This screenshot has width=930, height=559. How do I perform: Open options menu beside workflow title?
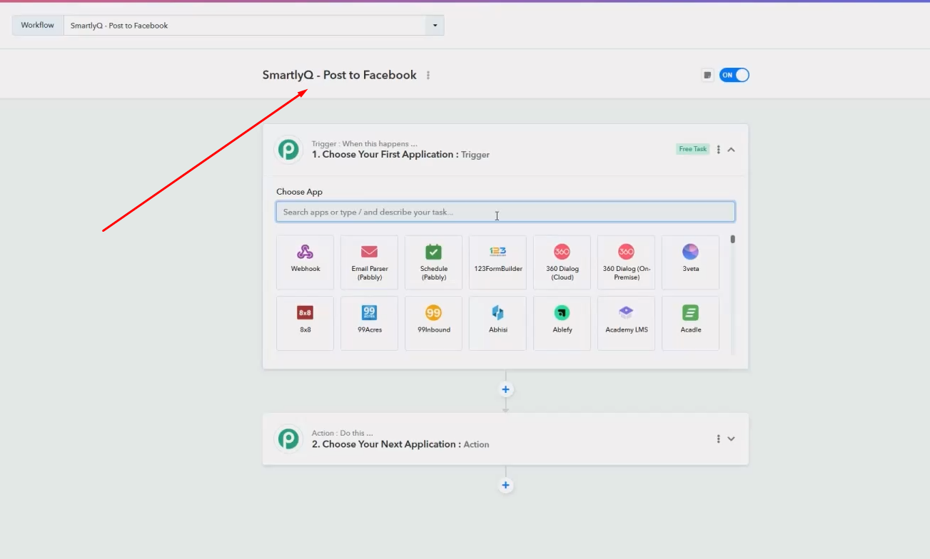[x=428, y=75]
